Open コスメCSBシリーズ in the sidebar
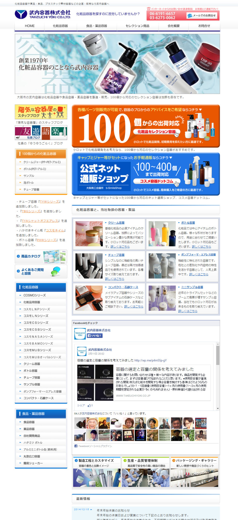Image resolution: width=238 pixels, height=520 pixels. (x=41, y=330)
